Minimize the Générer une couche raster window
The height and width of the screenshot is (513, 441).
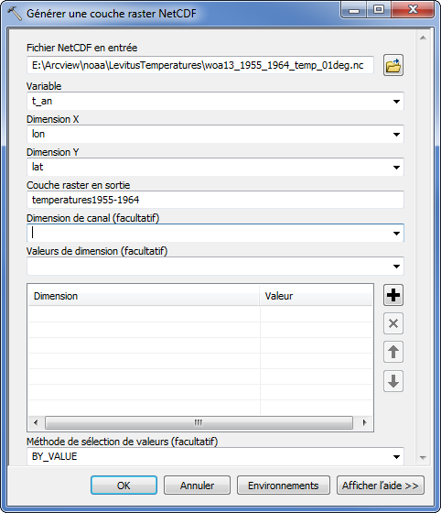tap(354, 10)
